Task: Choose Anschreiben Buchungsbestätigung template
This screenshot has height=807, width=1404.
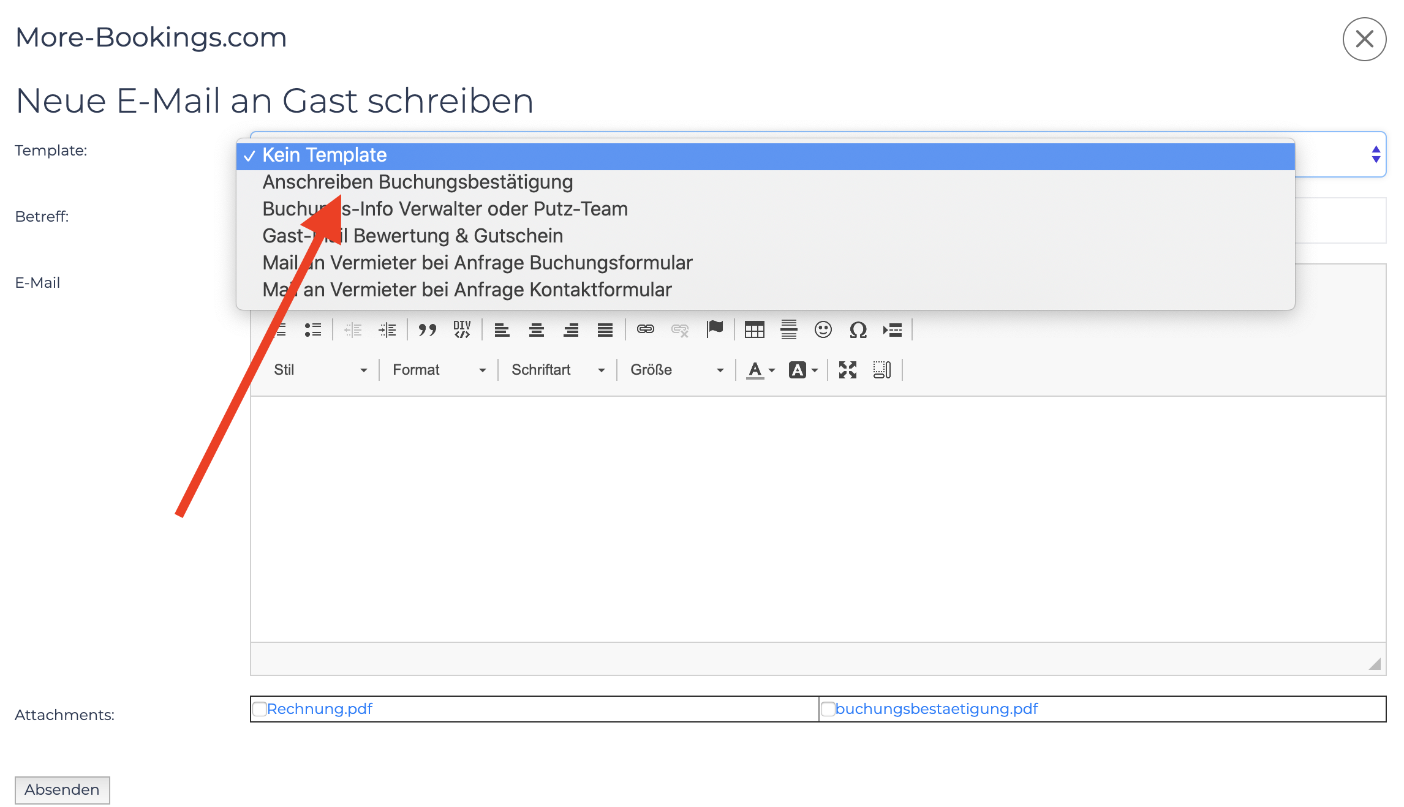Action: click(x=765, y=182)
